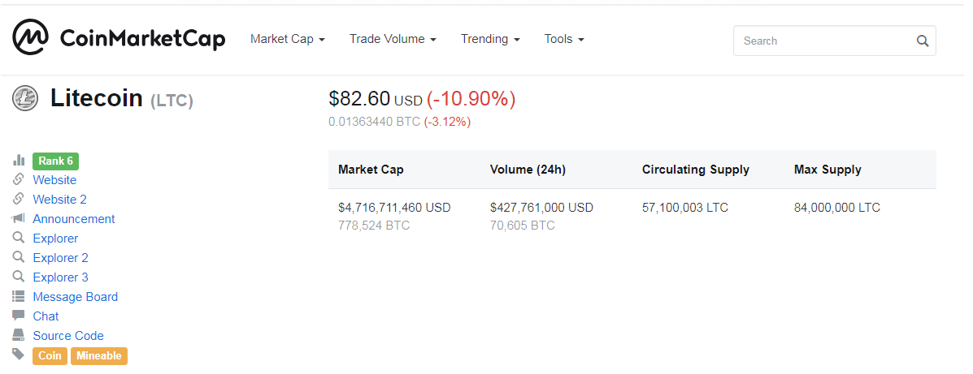Screen dimensions: 973x374
Task: Open the Trending dropdown menu
Action: coord(489,39)
